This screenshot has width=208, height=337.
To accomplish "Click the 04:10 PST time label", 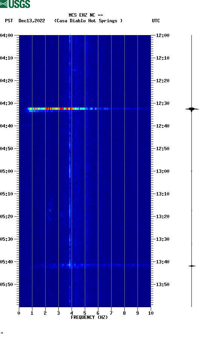I will pyautogui.click(x=7, y=58).
